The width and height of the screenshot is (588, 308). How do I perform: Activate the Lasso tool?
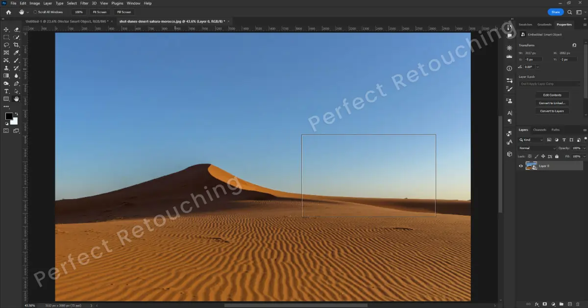click(x=6, y=45)
